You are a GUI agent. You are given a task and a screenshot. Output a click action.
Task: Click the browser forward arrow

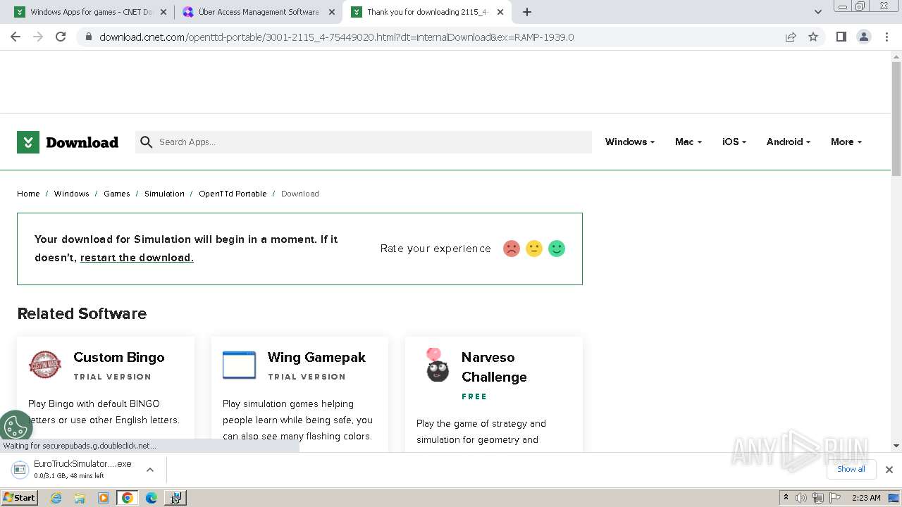[38, 37]
